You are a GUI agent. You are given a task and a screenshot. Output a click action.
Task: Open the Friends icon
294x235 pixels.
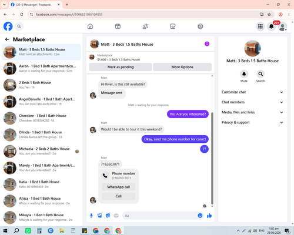[145, 26]
